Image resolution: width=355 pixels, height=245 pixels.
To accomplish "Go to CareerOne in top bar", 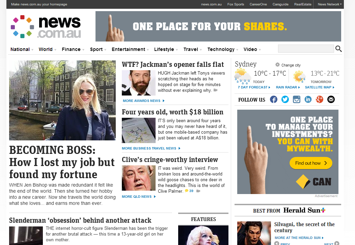I will [x=258, y=4].
